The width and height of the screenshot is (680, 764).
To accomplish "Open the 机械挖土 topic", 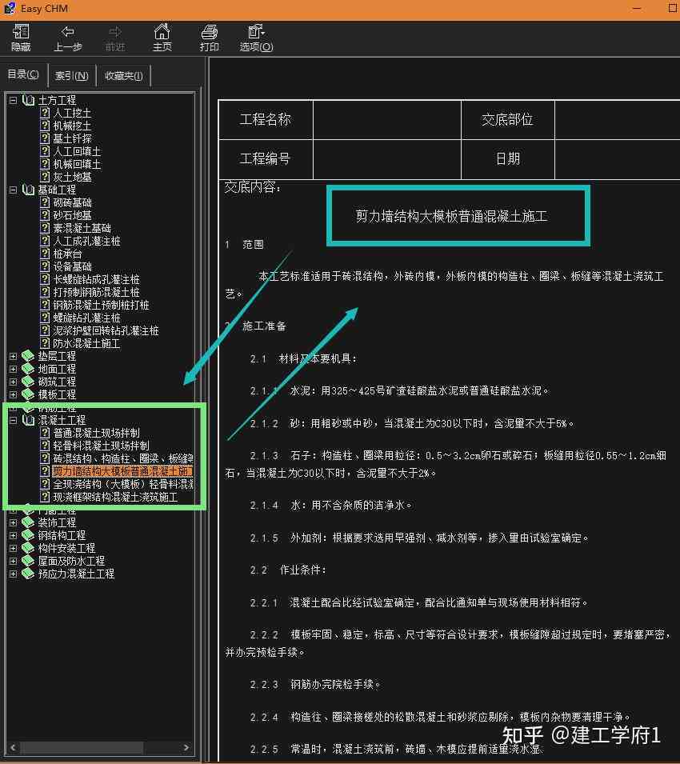I will [x=72, y=126].
